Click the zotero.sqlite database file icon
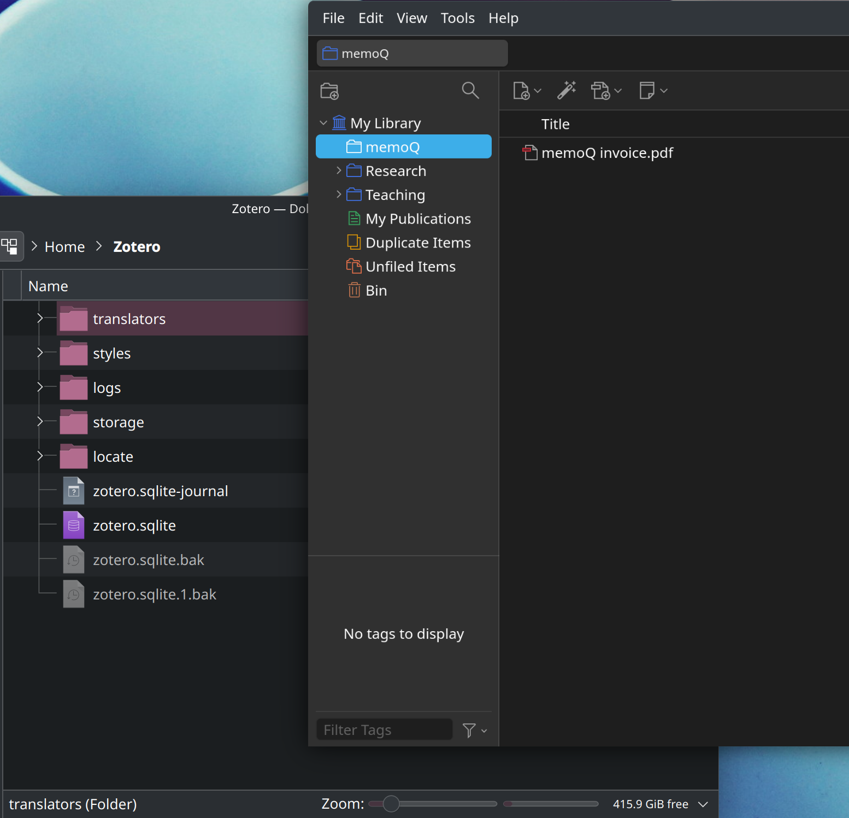The image size is (849, 818). tap(74, 525)
